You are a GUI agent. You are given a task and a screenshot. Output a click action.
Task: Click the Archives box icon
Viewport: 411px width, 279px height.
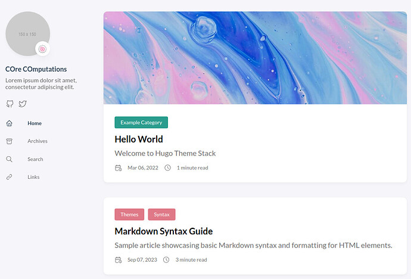pos(9,141)
